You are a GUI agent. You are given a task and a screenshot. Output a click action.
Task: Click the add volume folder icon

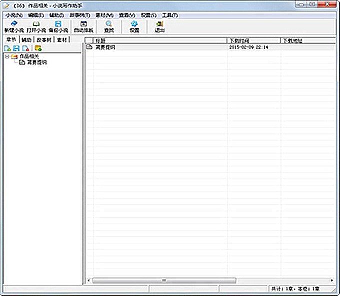coord(38,48)
